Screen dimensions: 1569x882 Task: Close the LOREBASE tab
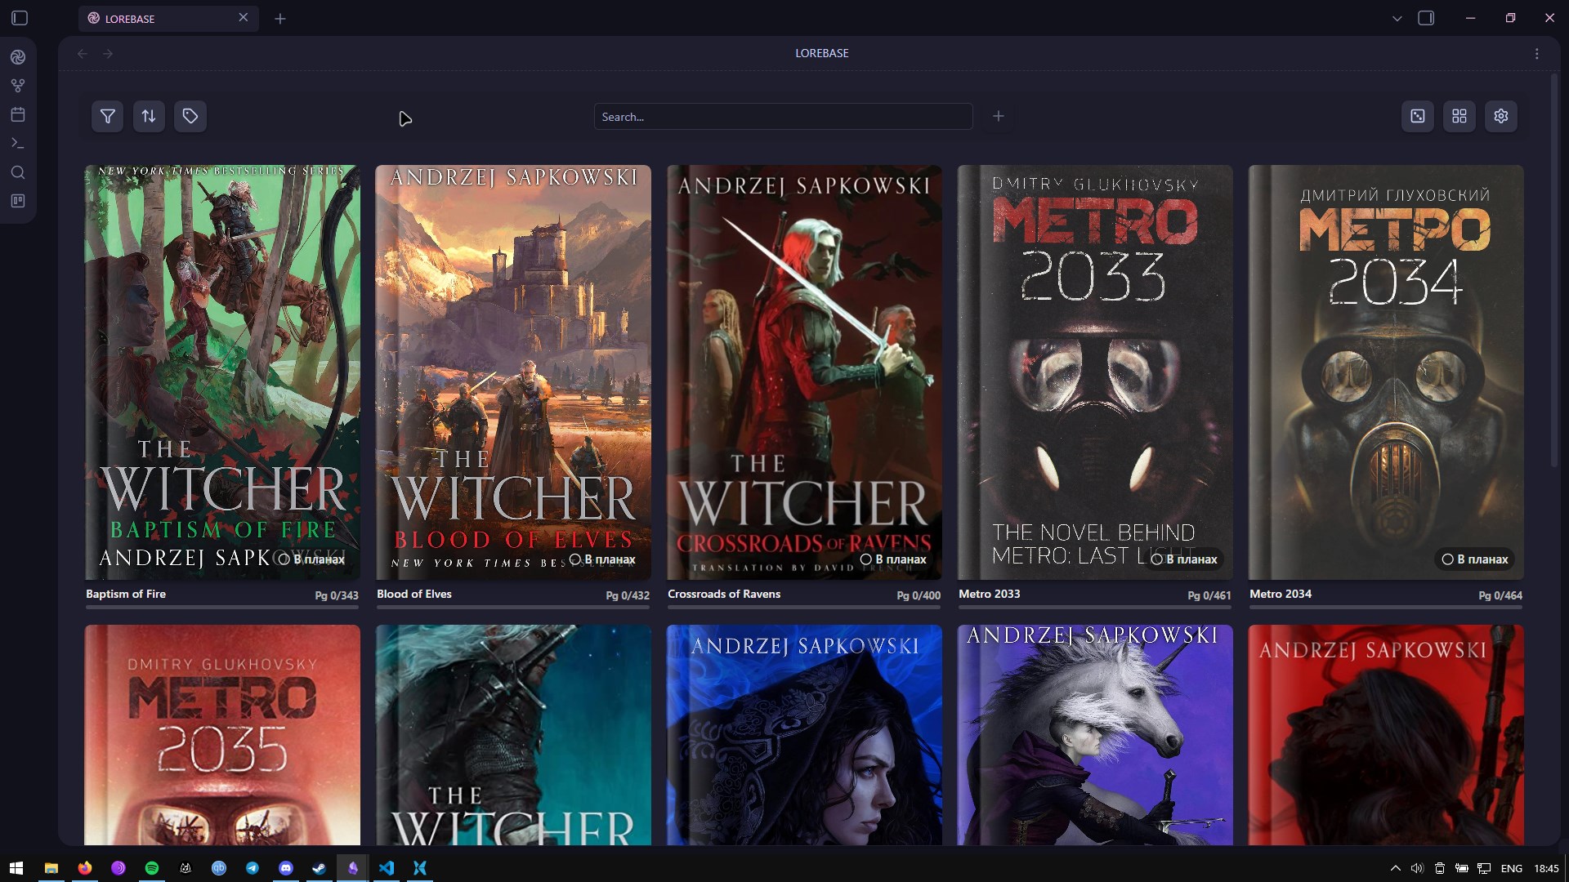point(243,17)
